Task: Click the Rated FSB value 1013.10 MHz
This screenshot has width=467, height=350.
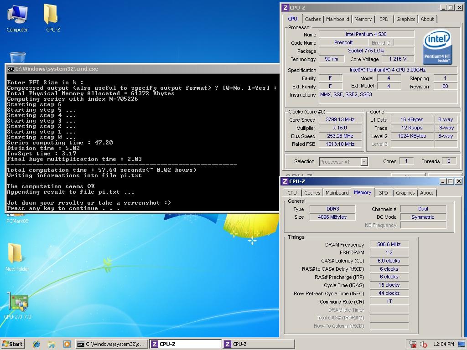Action: [x=340, y=144]
